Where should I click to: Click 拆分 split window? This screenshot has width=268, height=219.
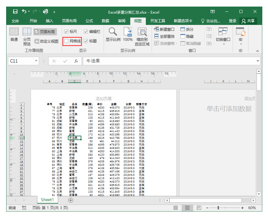pyautogui.click(x=187, y=29)
